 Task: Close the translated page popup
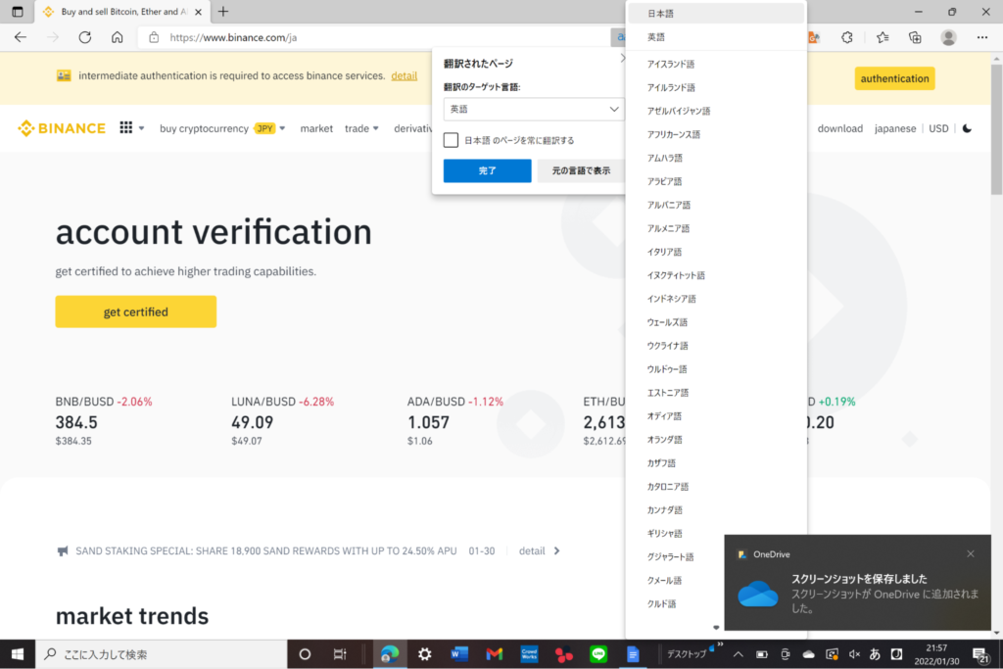[622, 58]
